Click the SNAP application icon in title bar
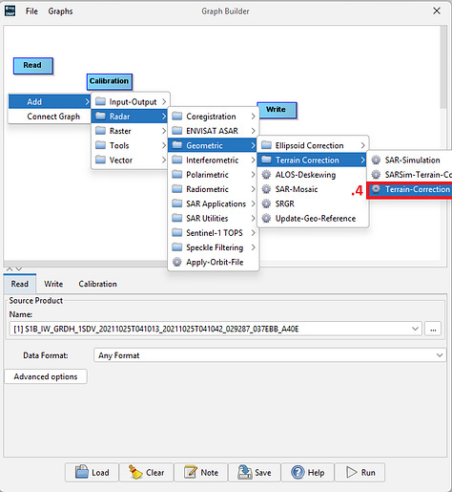Image resolution: width=452 pixels, height=492 pixels. click(x=10, y=11)
